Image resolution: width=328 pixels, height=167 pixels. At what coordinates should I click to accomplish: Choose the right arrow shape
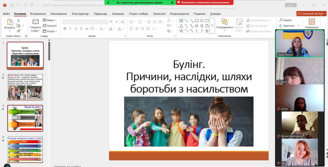(x=197, y=26)
